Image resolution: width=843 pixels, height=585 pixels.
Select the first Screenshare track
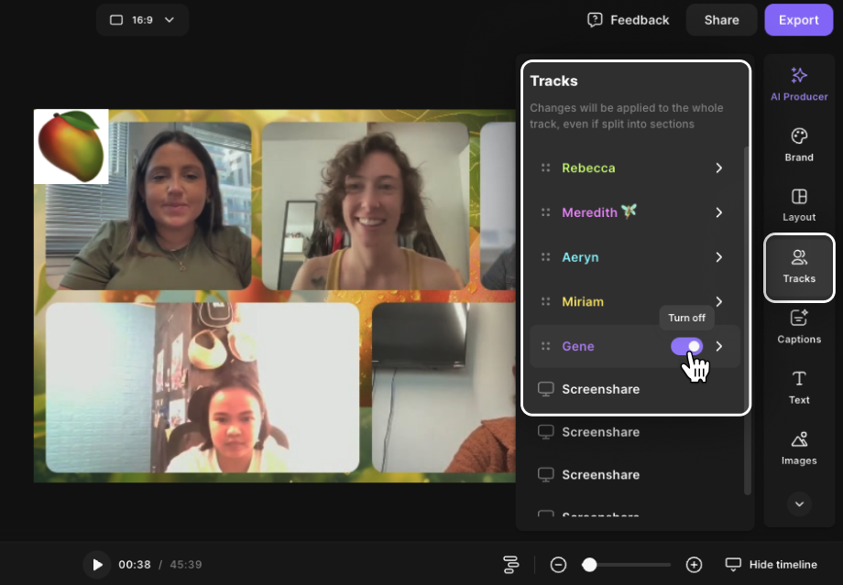[x=600, y=389]
